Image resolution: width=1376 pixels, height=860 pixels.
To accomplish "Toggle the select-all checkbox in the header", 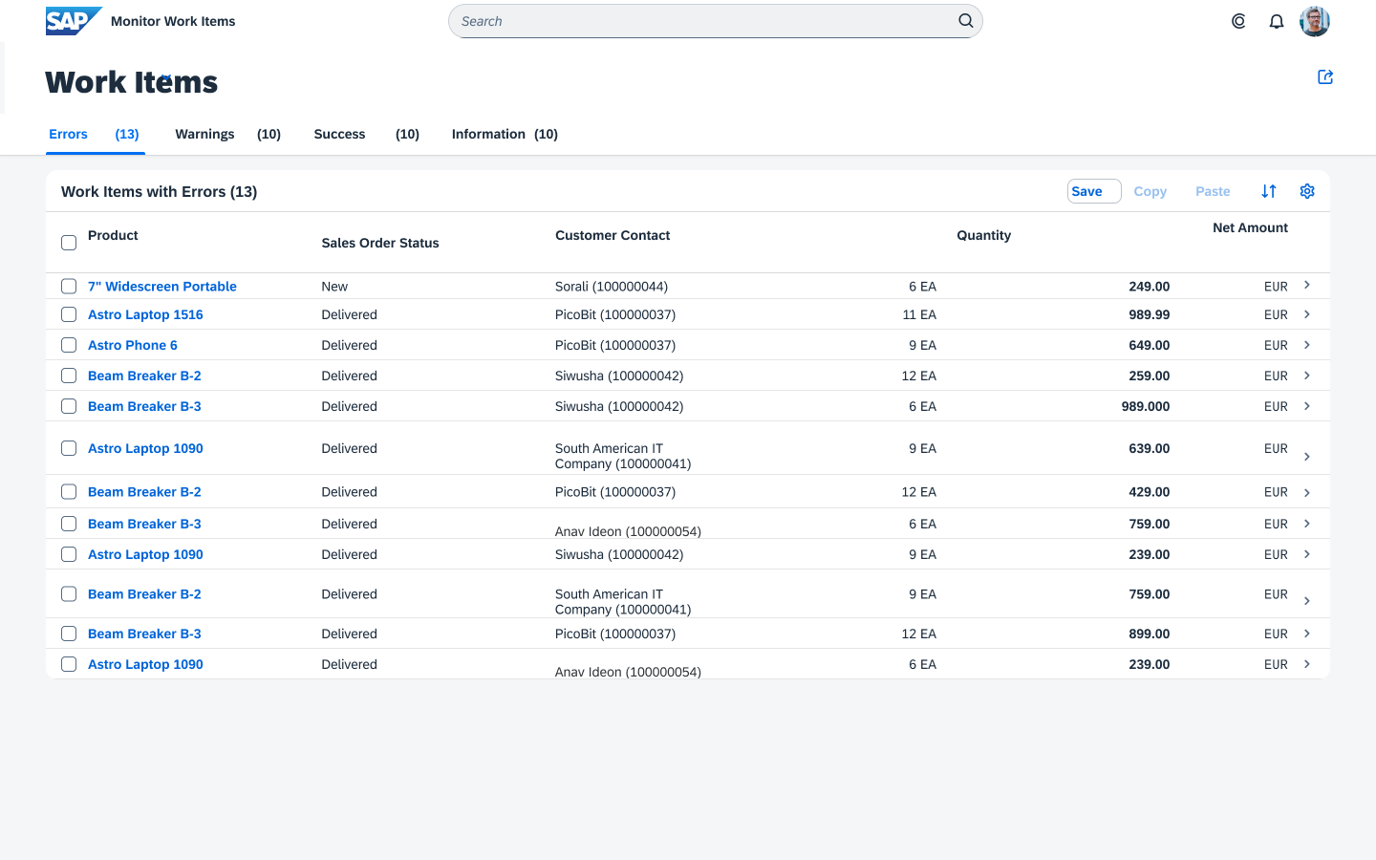I will (x=69, y=243).
